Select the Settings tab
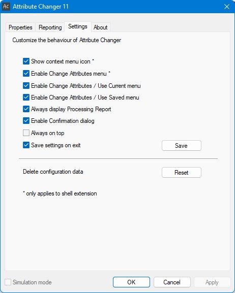The height and width of the screenshot is (293, 235). (x=78, y=26)
